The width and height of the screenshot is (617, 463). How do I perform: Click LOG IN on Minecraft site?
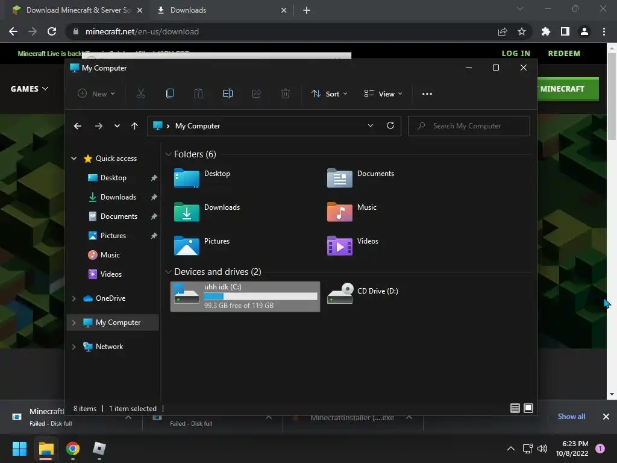(x=516, y=53)
